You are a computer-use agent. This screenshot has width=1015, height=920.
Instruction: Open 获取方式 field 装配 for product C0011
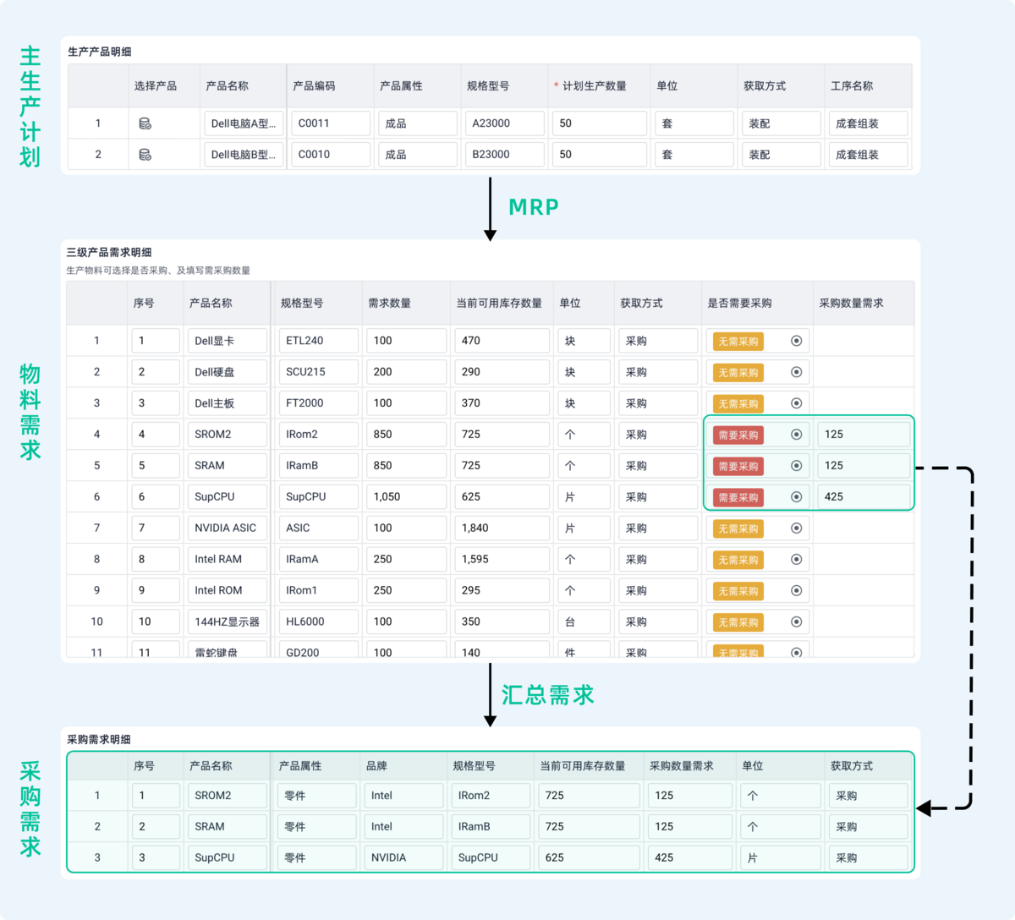tap(782, 123)
